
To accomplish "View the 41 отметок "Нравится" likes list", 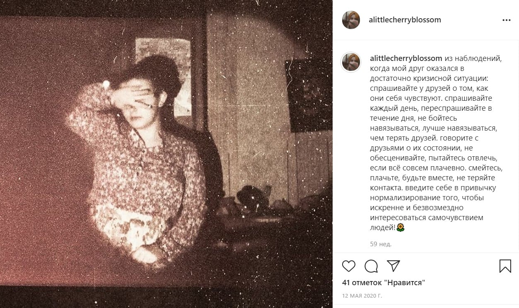I will click(x=384, y=283).
